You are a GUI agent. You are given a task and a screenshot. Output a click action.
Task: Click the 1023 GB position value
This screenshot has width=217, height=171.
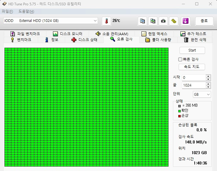pos(199,153)
